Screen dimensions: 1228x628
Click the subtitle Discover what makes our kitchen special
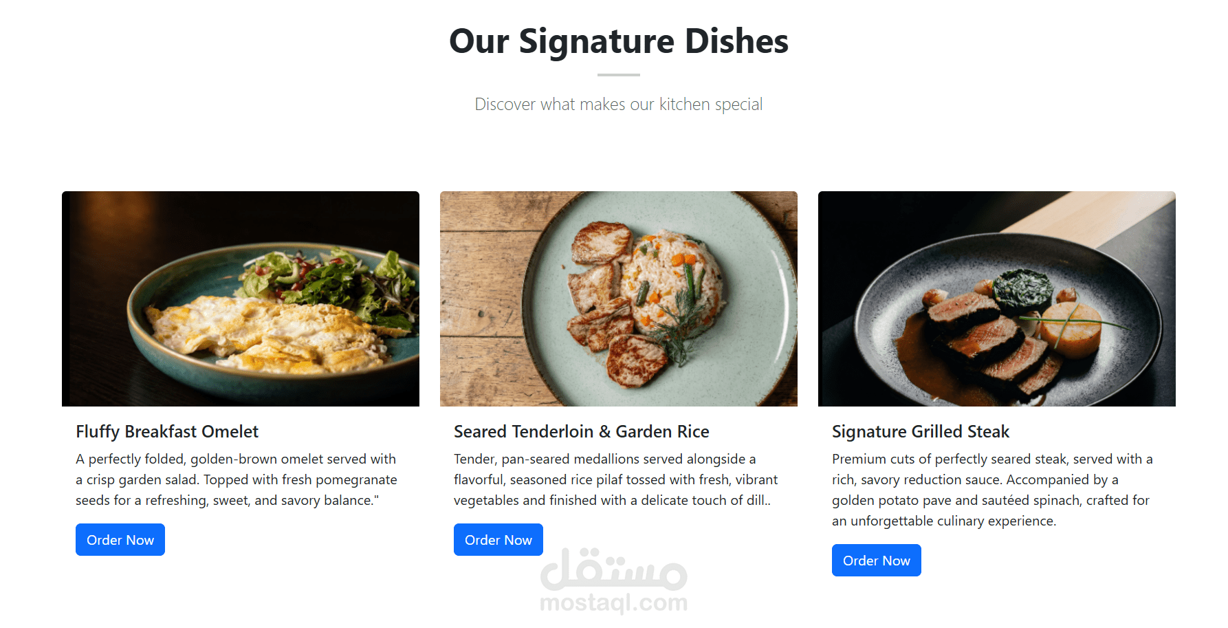pyautogui.click(x=619, y=105)
